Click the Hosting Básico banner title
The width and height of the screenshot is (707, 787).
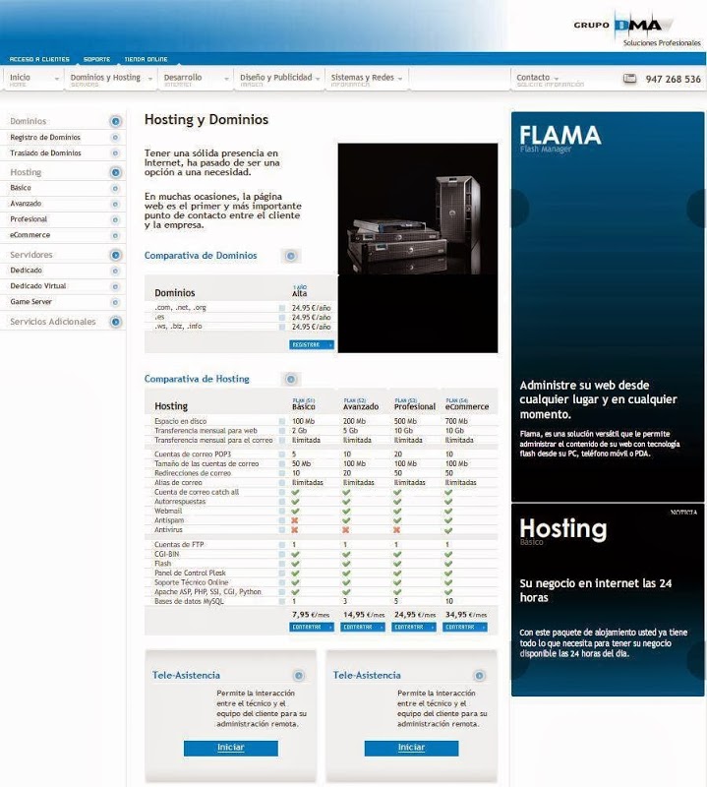(563, 531)
